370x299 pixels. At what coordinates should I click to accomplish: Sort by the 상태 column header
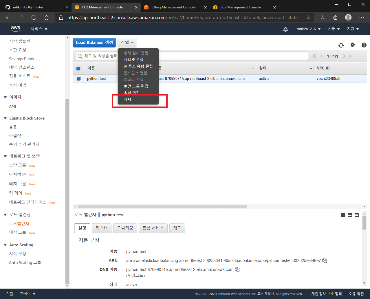263,68
